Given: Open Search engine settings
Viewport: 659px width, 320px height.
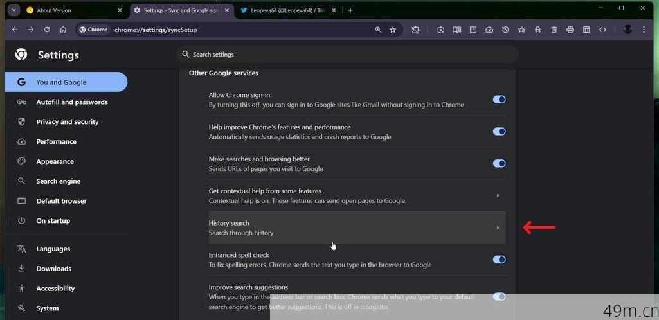Looking at the screenshot, I should (66, 181).
